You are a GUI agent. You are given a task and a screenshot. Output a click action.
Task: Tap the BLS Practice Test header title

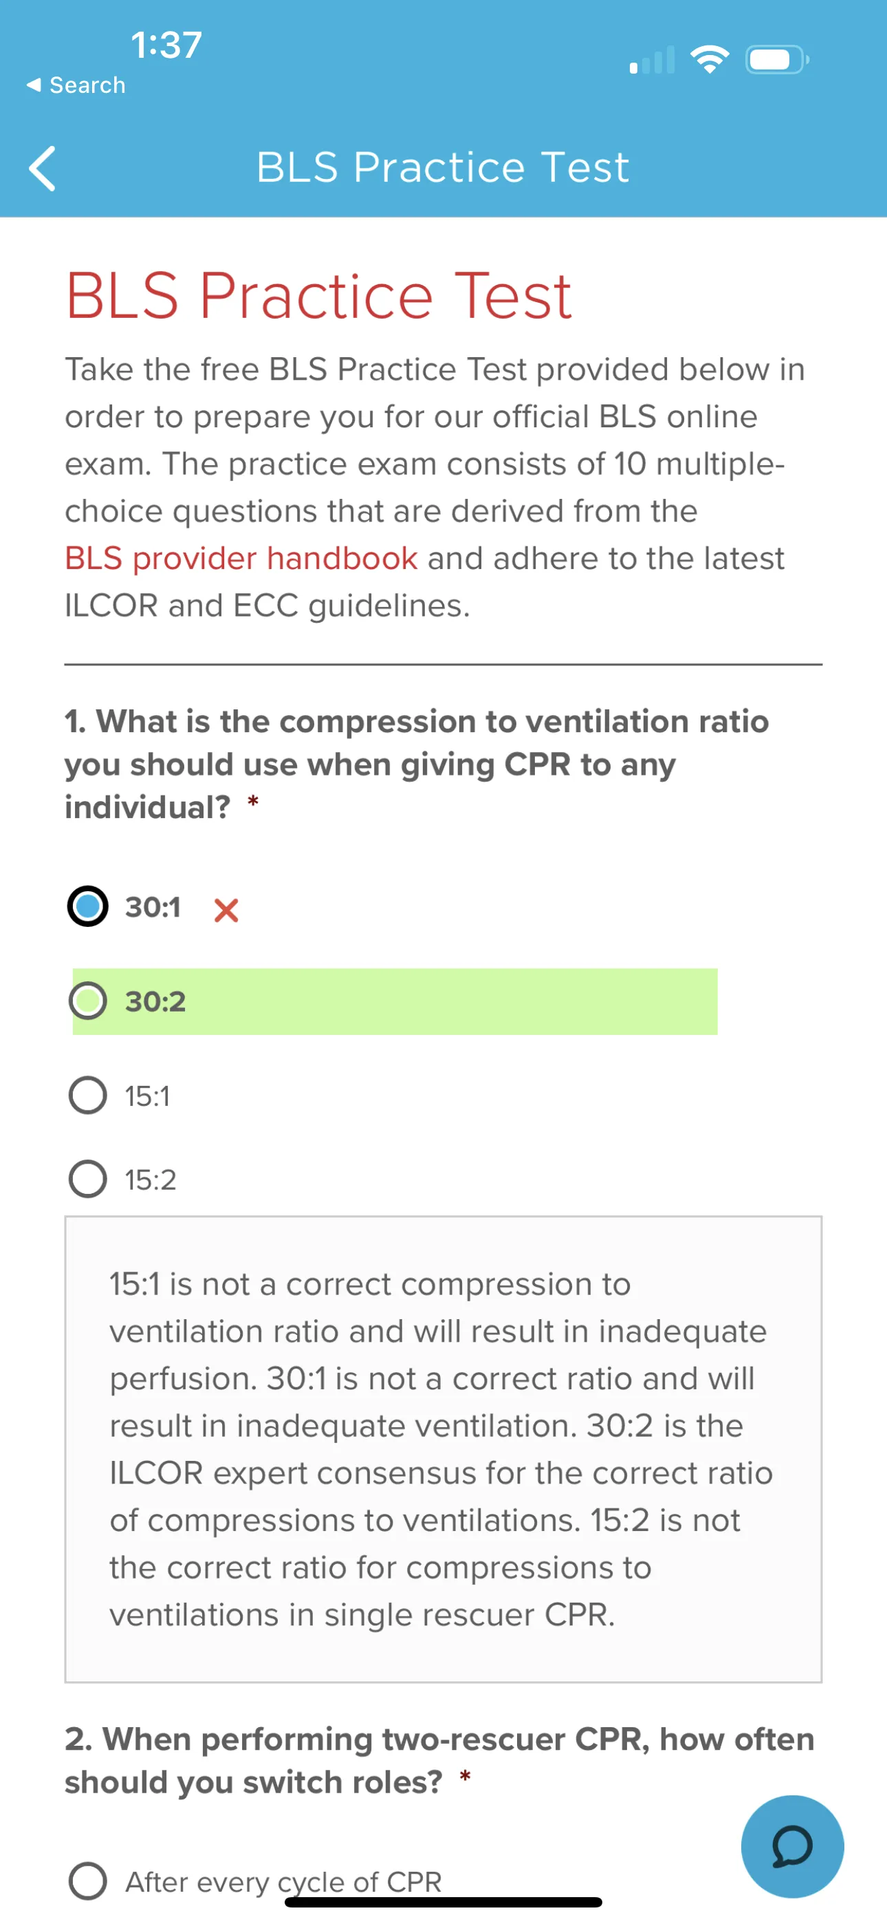(x=443, y=167)
